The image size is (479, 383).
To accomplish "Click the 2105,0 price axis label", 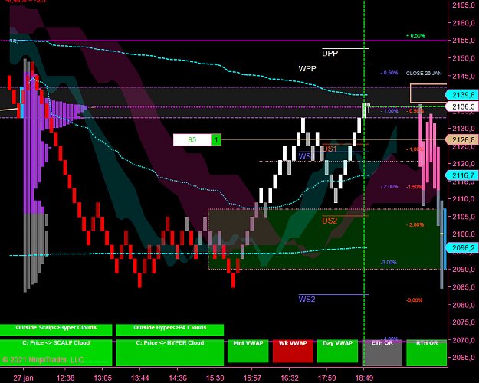I will [464, 217].
